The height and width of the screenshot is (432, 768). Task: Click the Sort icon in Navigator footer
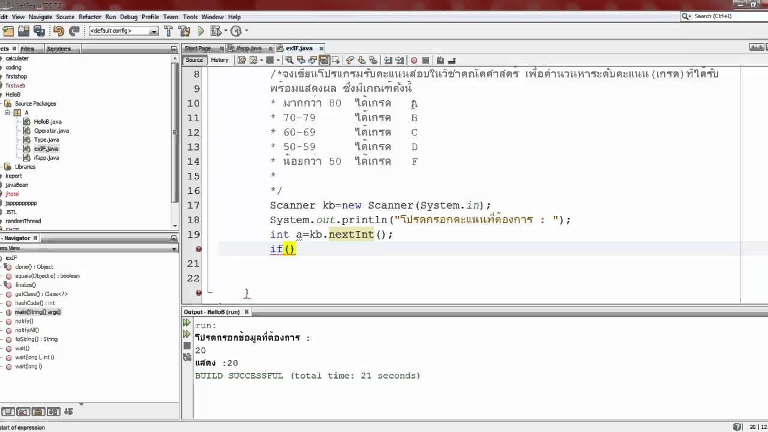68,412
